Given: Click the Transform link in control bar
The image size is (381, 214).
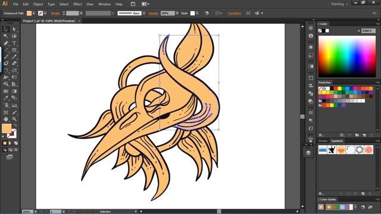Looking at the screenshot, I should click(234, 13).
